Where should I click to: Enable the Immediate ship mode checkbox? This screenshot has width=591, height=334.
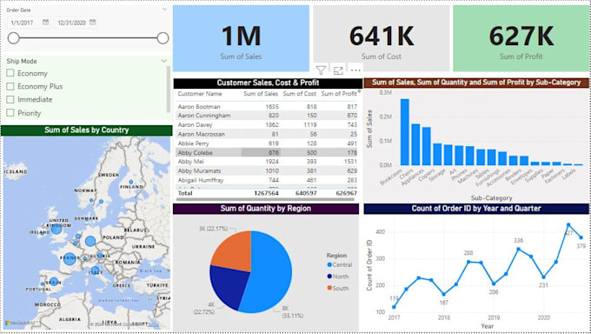coord(10,100)
